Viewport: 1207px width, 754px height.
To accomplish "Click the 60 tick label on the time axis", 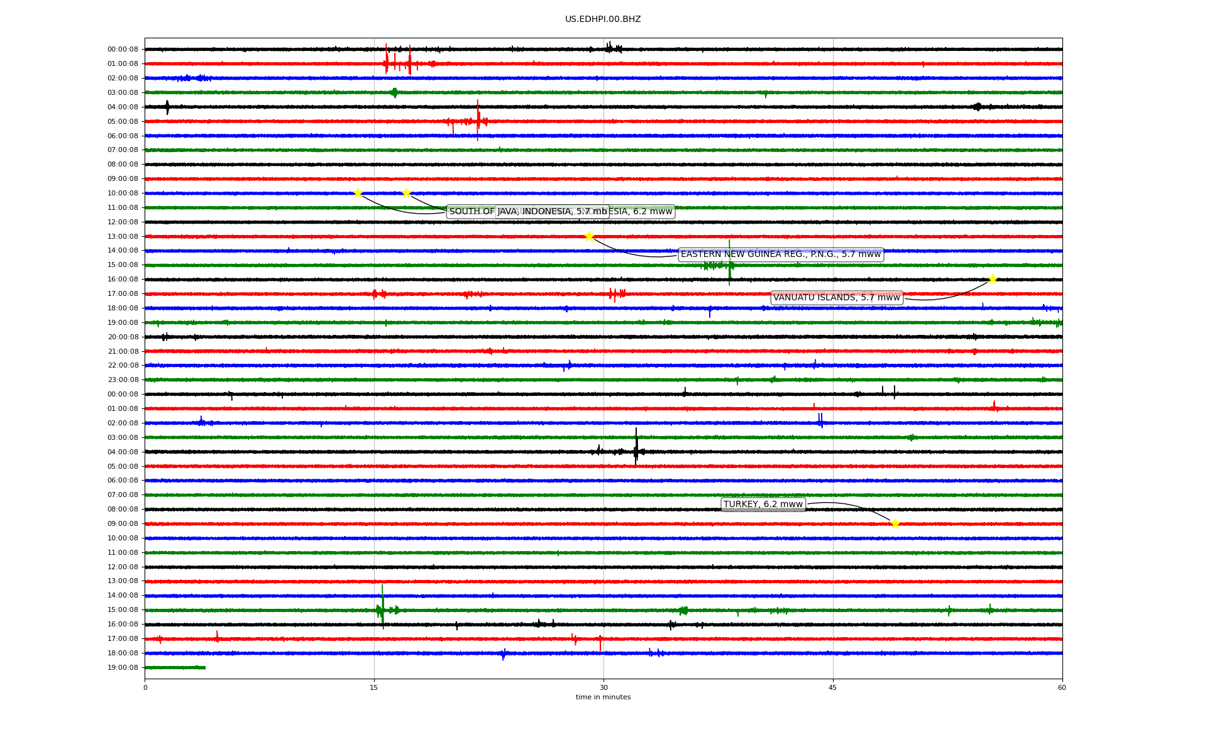I will coord(1062,687).
